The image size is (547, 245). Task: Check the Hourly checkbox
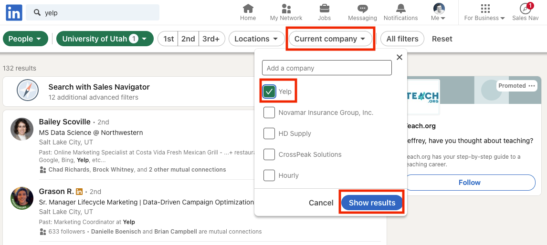[x=269, y=175]
